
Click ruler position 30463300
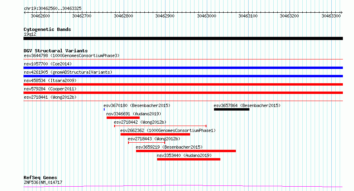[331, 16]
